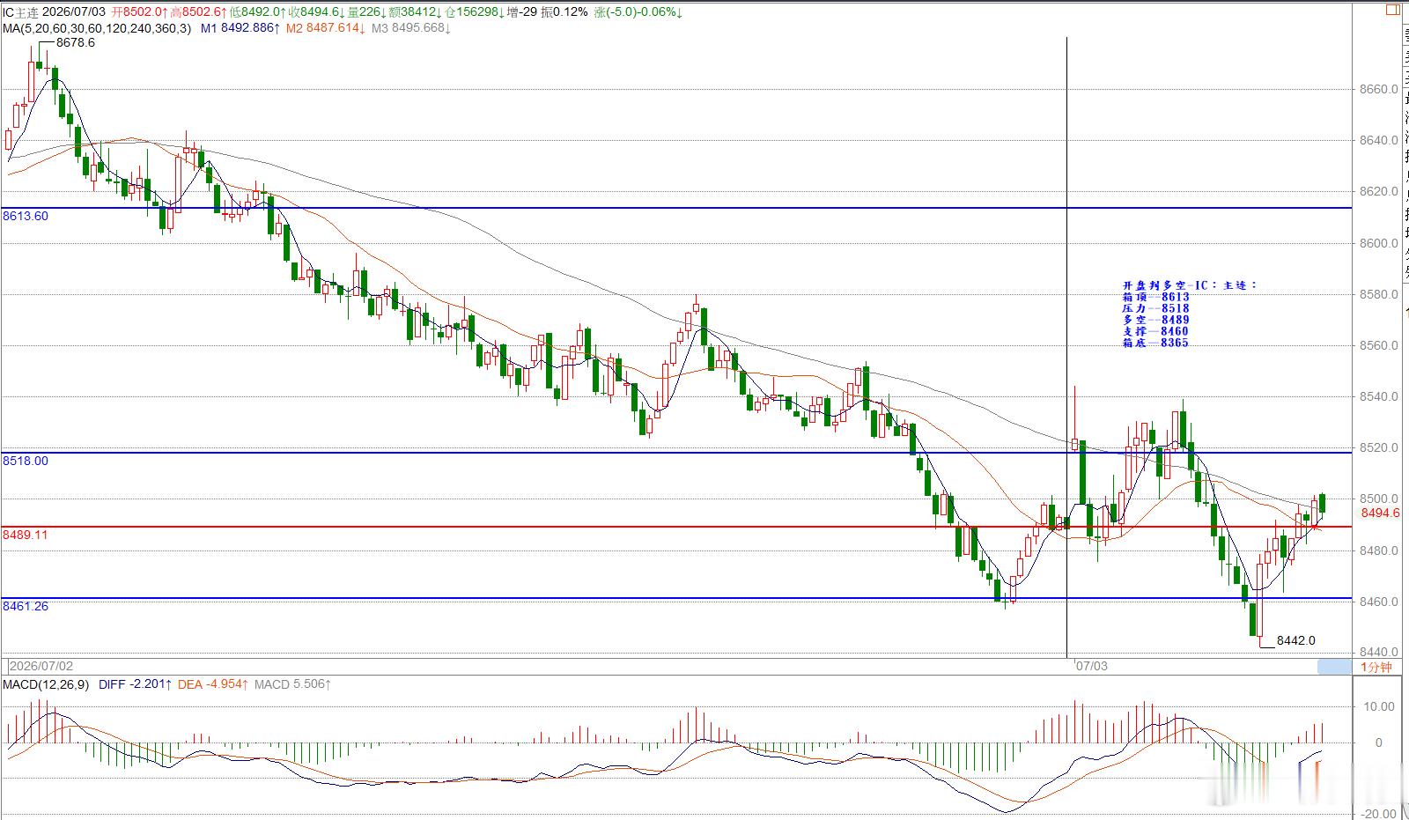Select the IC主连 contract title
This screenshot has width=1409, height=820.
point(21,12)
